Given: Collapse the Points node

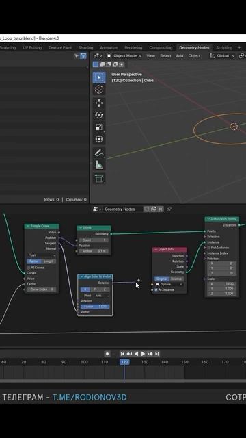Looking at the screenshot, I should tap(81, 228).
